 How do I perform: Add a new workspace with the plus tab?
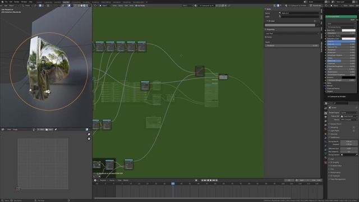tap(147, 2)
